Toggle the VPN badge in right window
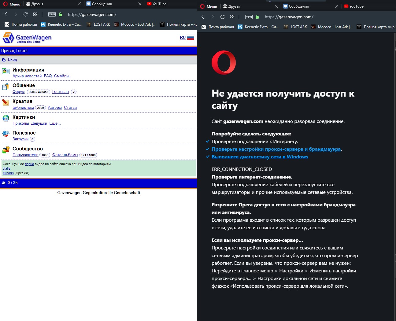Image resolution: width=396 pixels, height=321 pixels. 249,17
